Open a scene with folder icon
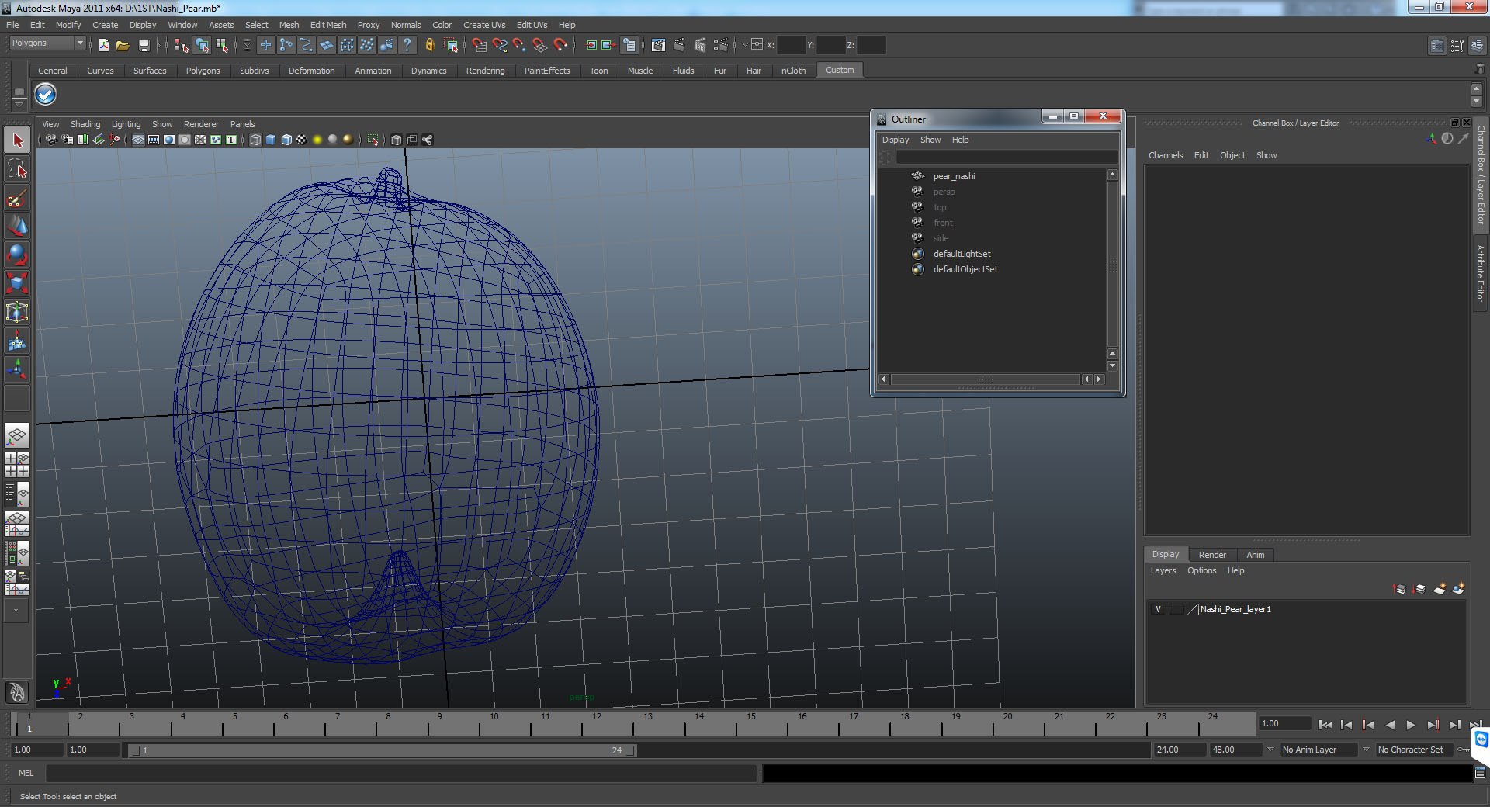Screen dimensions: 1490x807 [x=123, y=45]
